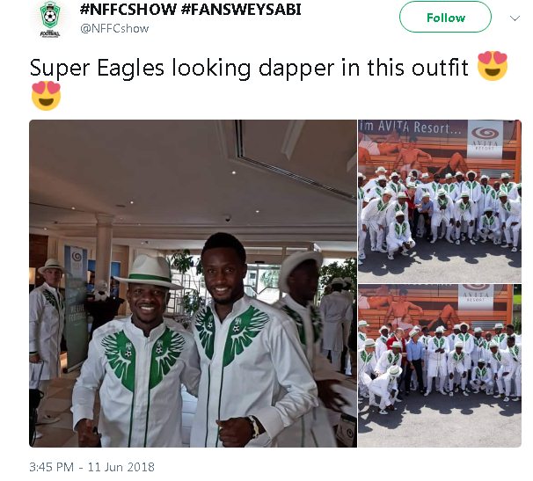Open the bottom-right team group photo
This screenshot has height=481, width=533.
coord(440,366)
